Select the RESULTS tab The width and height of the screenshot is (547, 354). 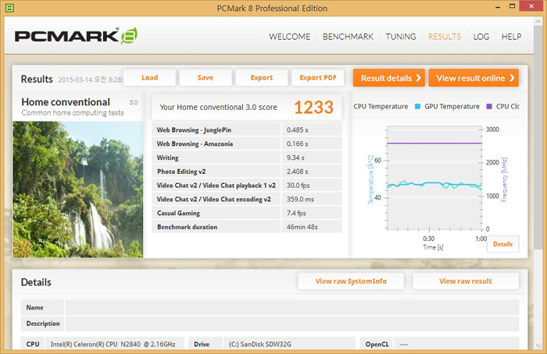445,37
